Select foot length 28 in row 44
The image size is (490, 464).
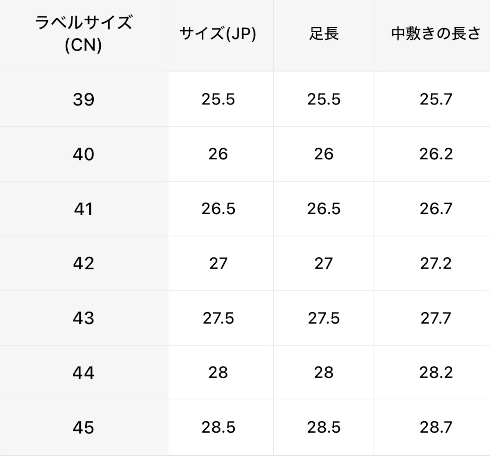tap(324, 373)
